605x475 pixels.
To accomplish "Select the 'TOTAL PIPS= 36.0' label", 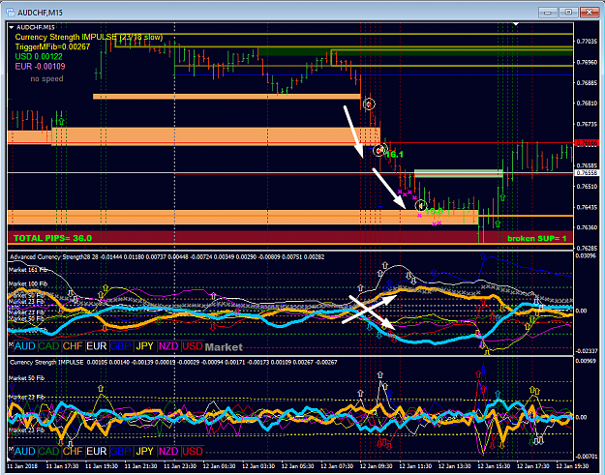I will pyautogui.click(x=53, y=238).
